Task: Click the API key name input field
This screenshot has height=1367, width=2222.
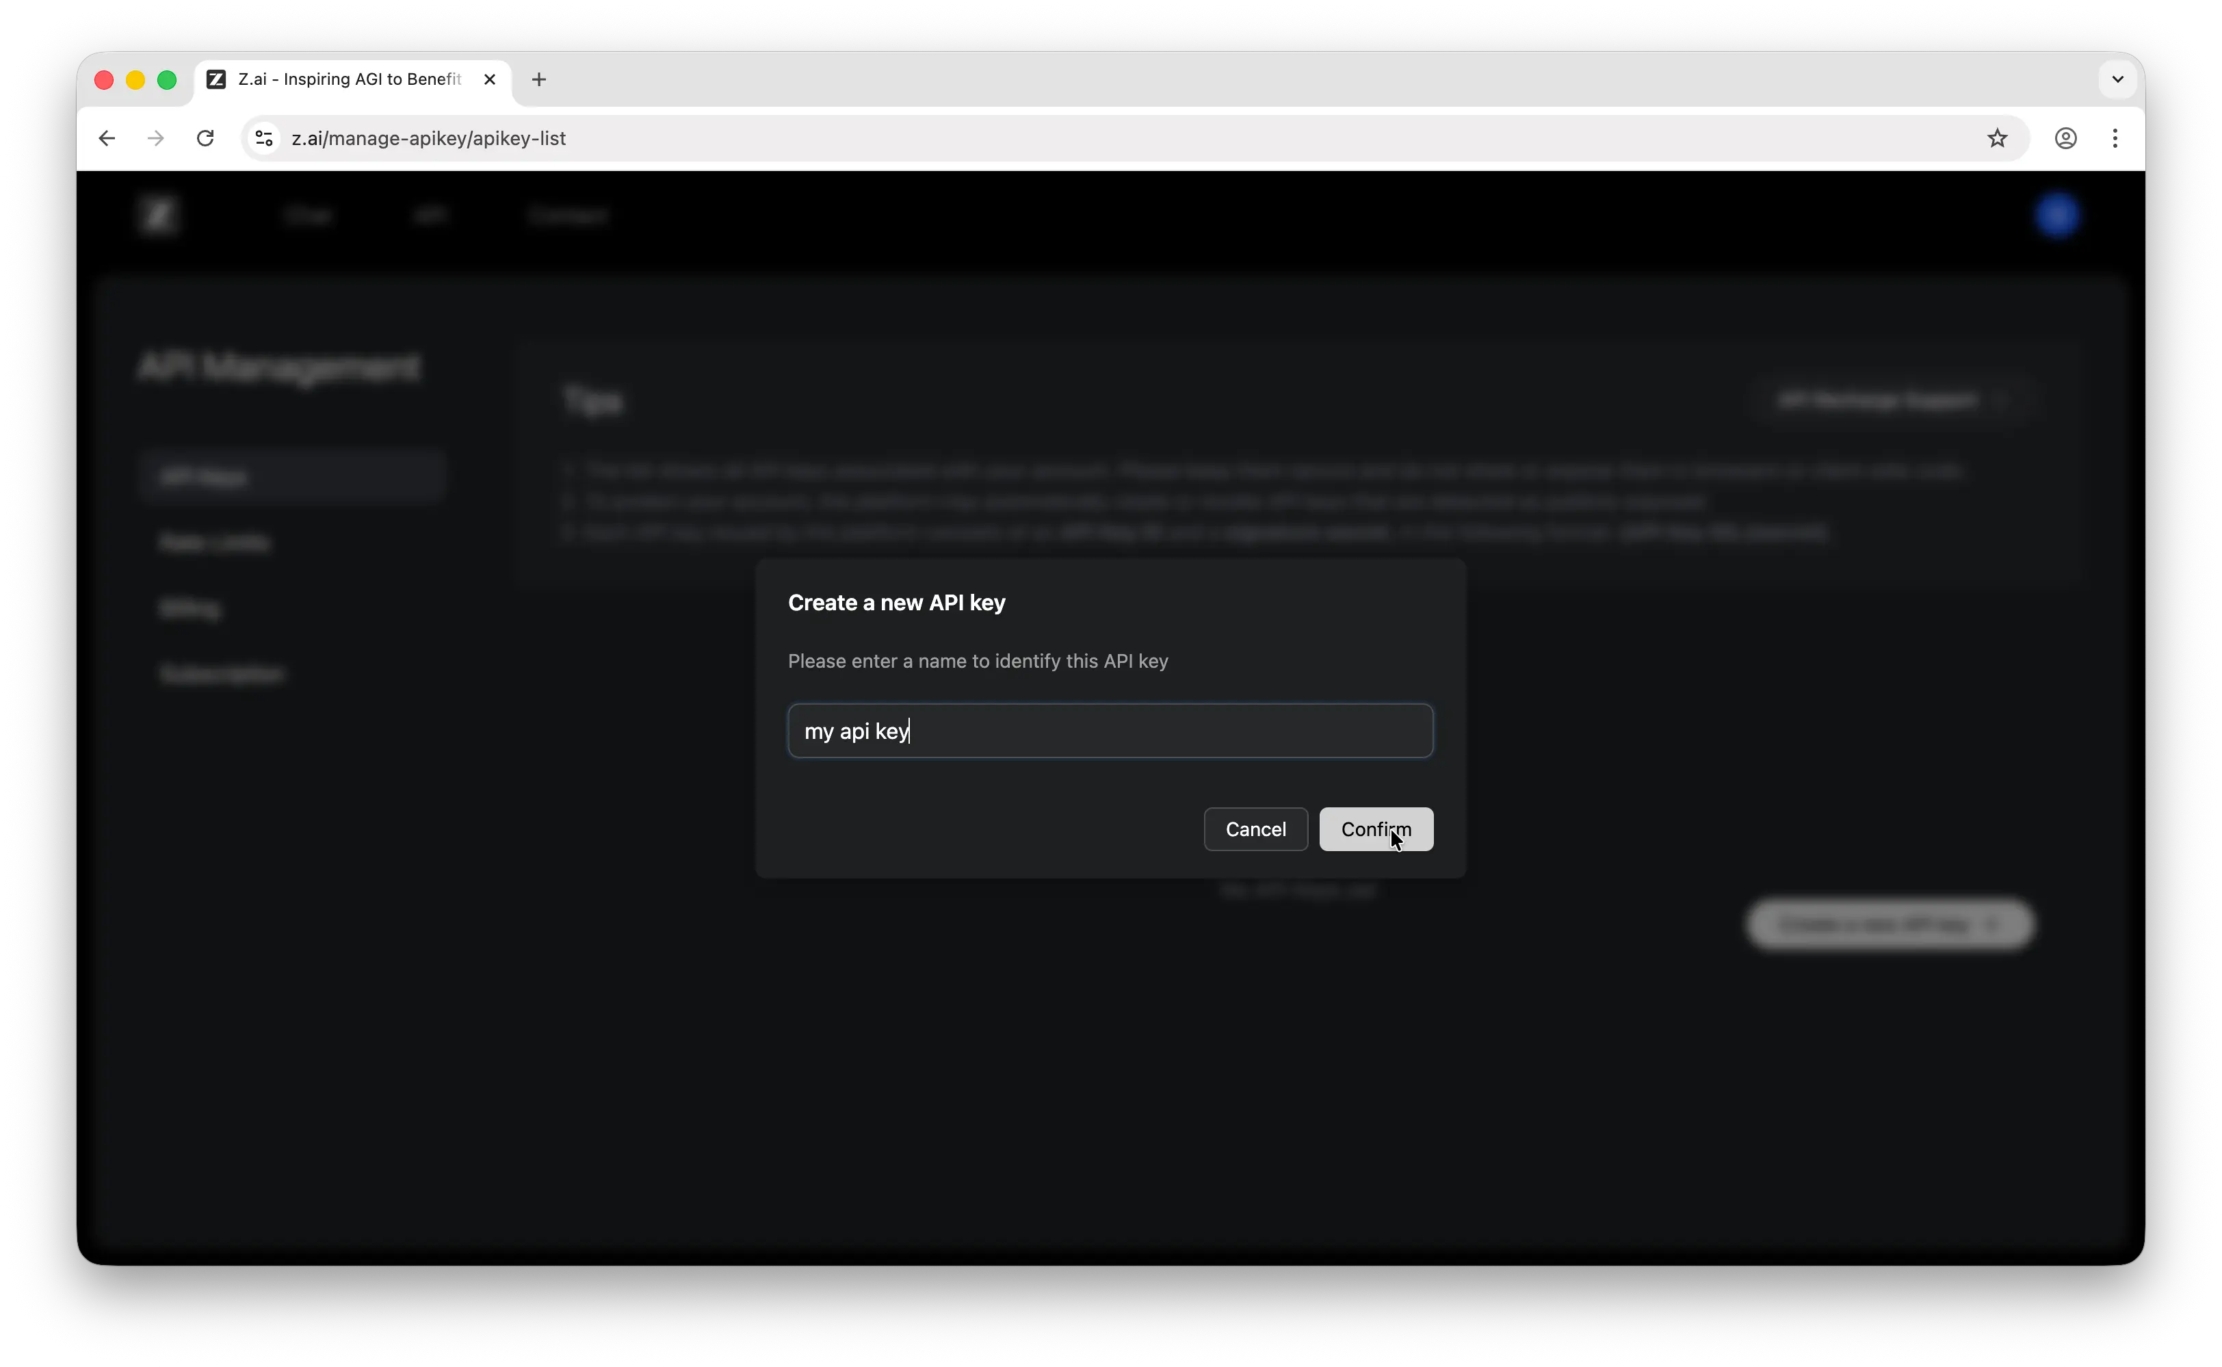Action: pos(1110,731)
